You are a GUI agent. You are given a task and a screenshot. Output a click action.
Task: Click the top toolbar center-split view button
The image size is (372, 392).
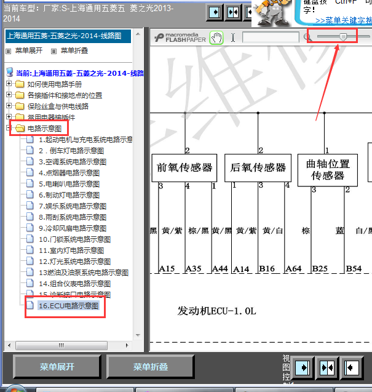[x=233, y=12]
